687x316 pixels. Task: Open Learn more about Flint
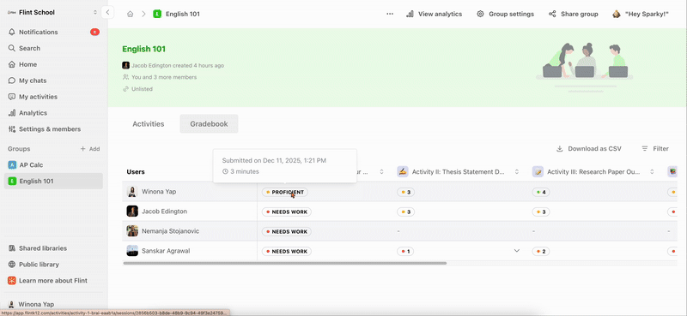[53, 281]
